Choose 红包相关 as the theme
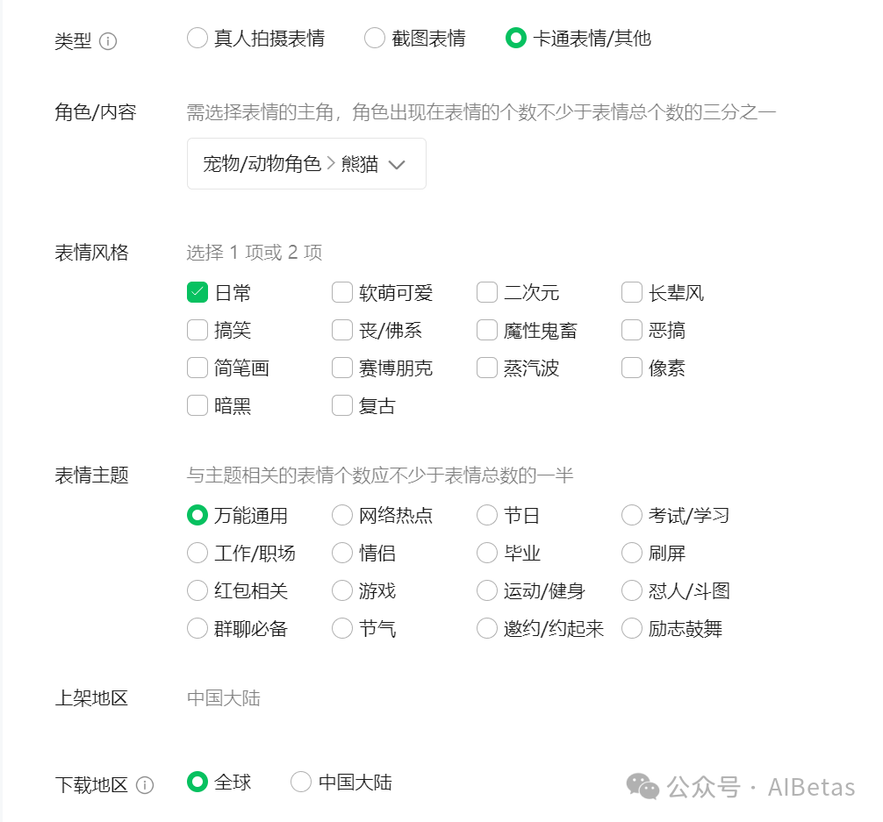Image resolution: width=883 pixels, height=822 pixels. pos(197,591)
